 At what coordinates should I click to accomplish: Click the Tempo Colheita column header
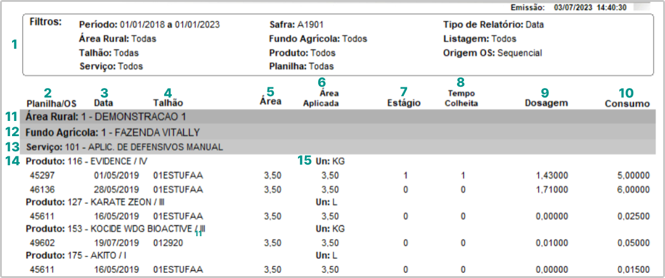[x=461, y=98]
